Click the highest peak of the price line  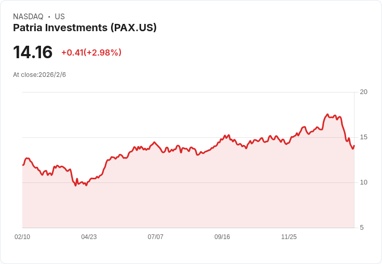tap(328, 114)
